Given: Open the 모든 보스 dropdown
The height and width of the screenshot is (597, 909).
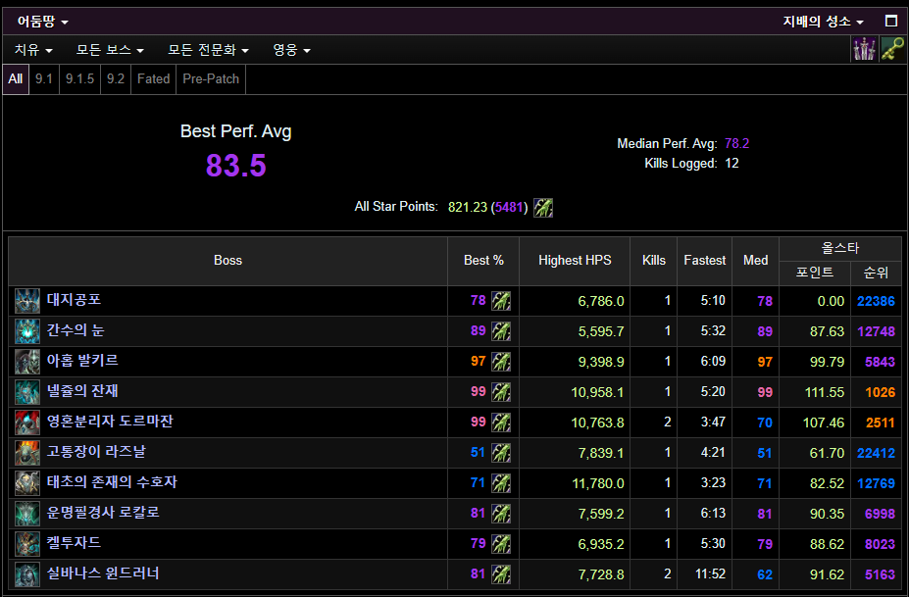Looking at the screenshot, I should tap(110, 50).
